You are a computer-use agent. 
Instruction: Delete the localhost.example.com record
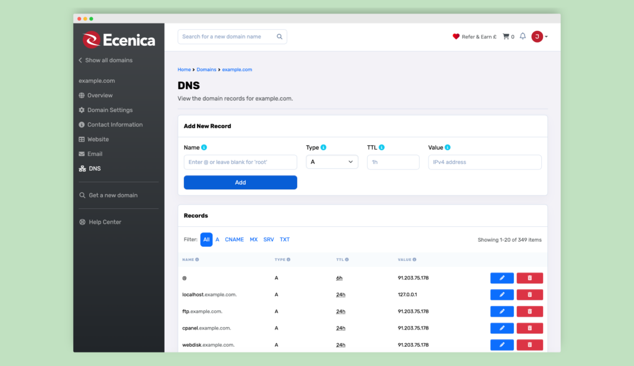(530, 294)
